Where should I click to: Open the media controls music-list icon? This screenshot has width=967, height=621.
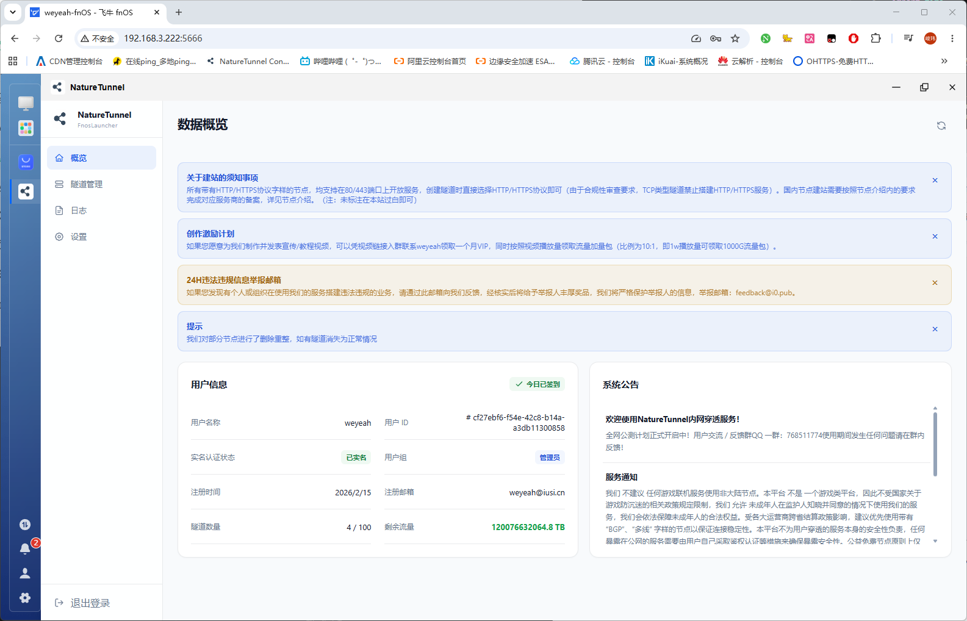click(908, 38)
